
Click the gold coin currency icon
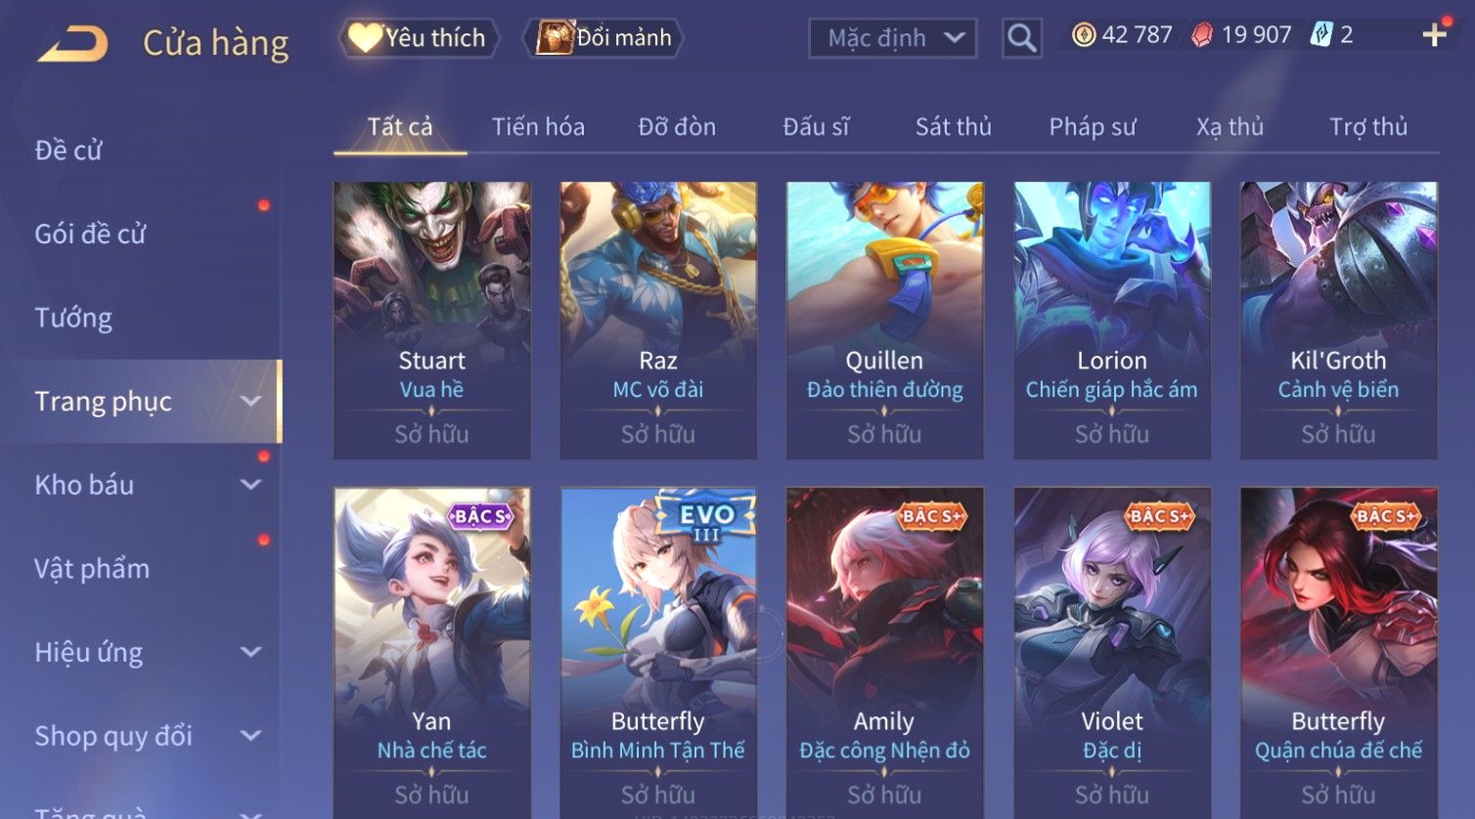(x=1084, y=35)
